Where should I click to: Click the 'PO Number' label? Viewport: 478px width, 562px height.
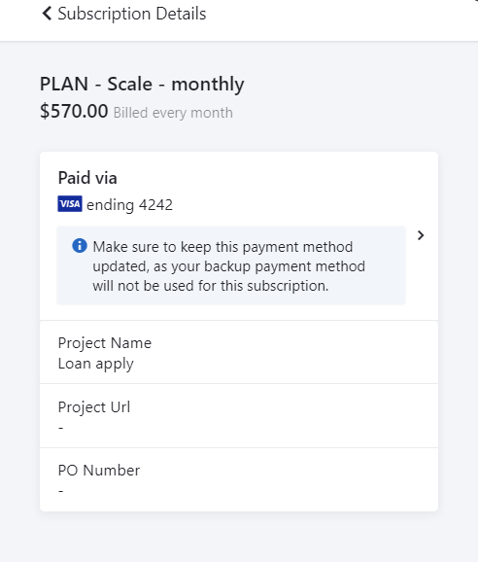click(x=99, y=471)
